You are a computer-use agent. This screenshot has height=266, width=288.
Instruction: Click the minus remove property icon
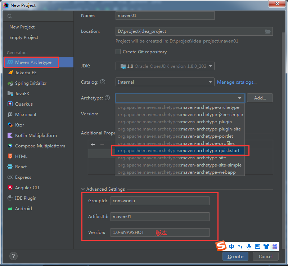click(102, 145)
